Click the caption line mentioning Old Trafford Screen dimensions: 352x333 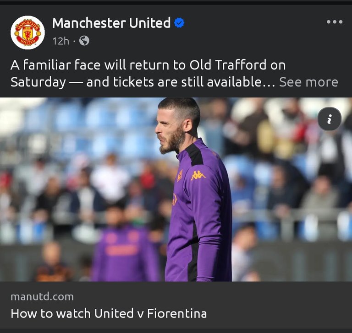click(148, 65)
